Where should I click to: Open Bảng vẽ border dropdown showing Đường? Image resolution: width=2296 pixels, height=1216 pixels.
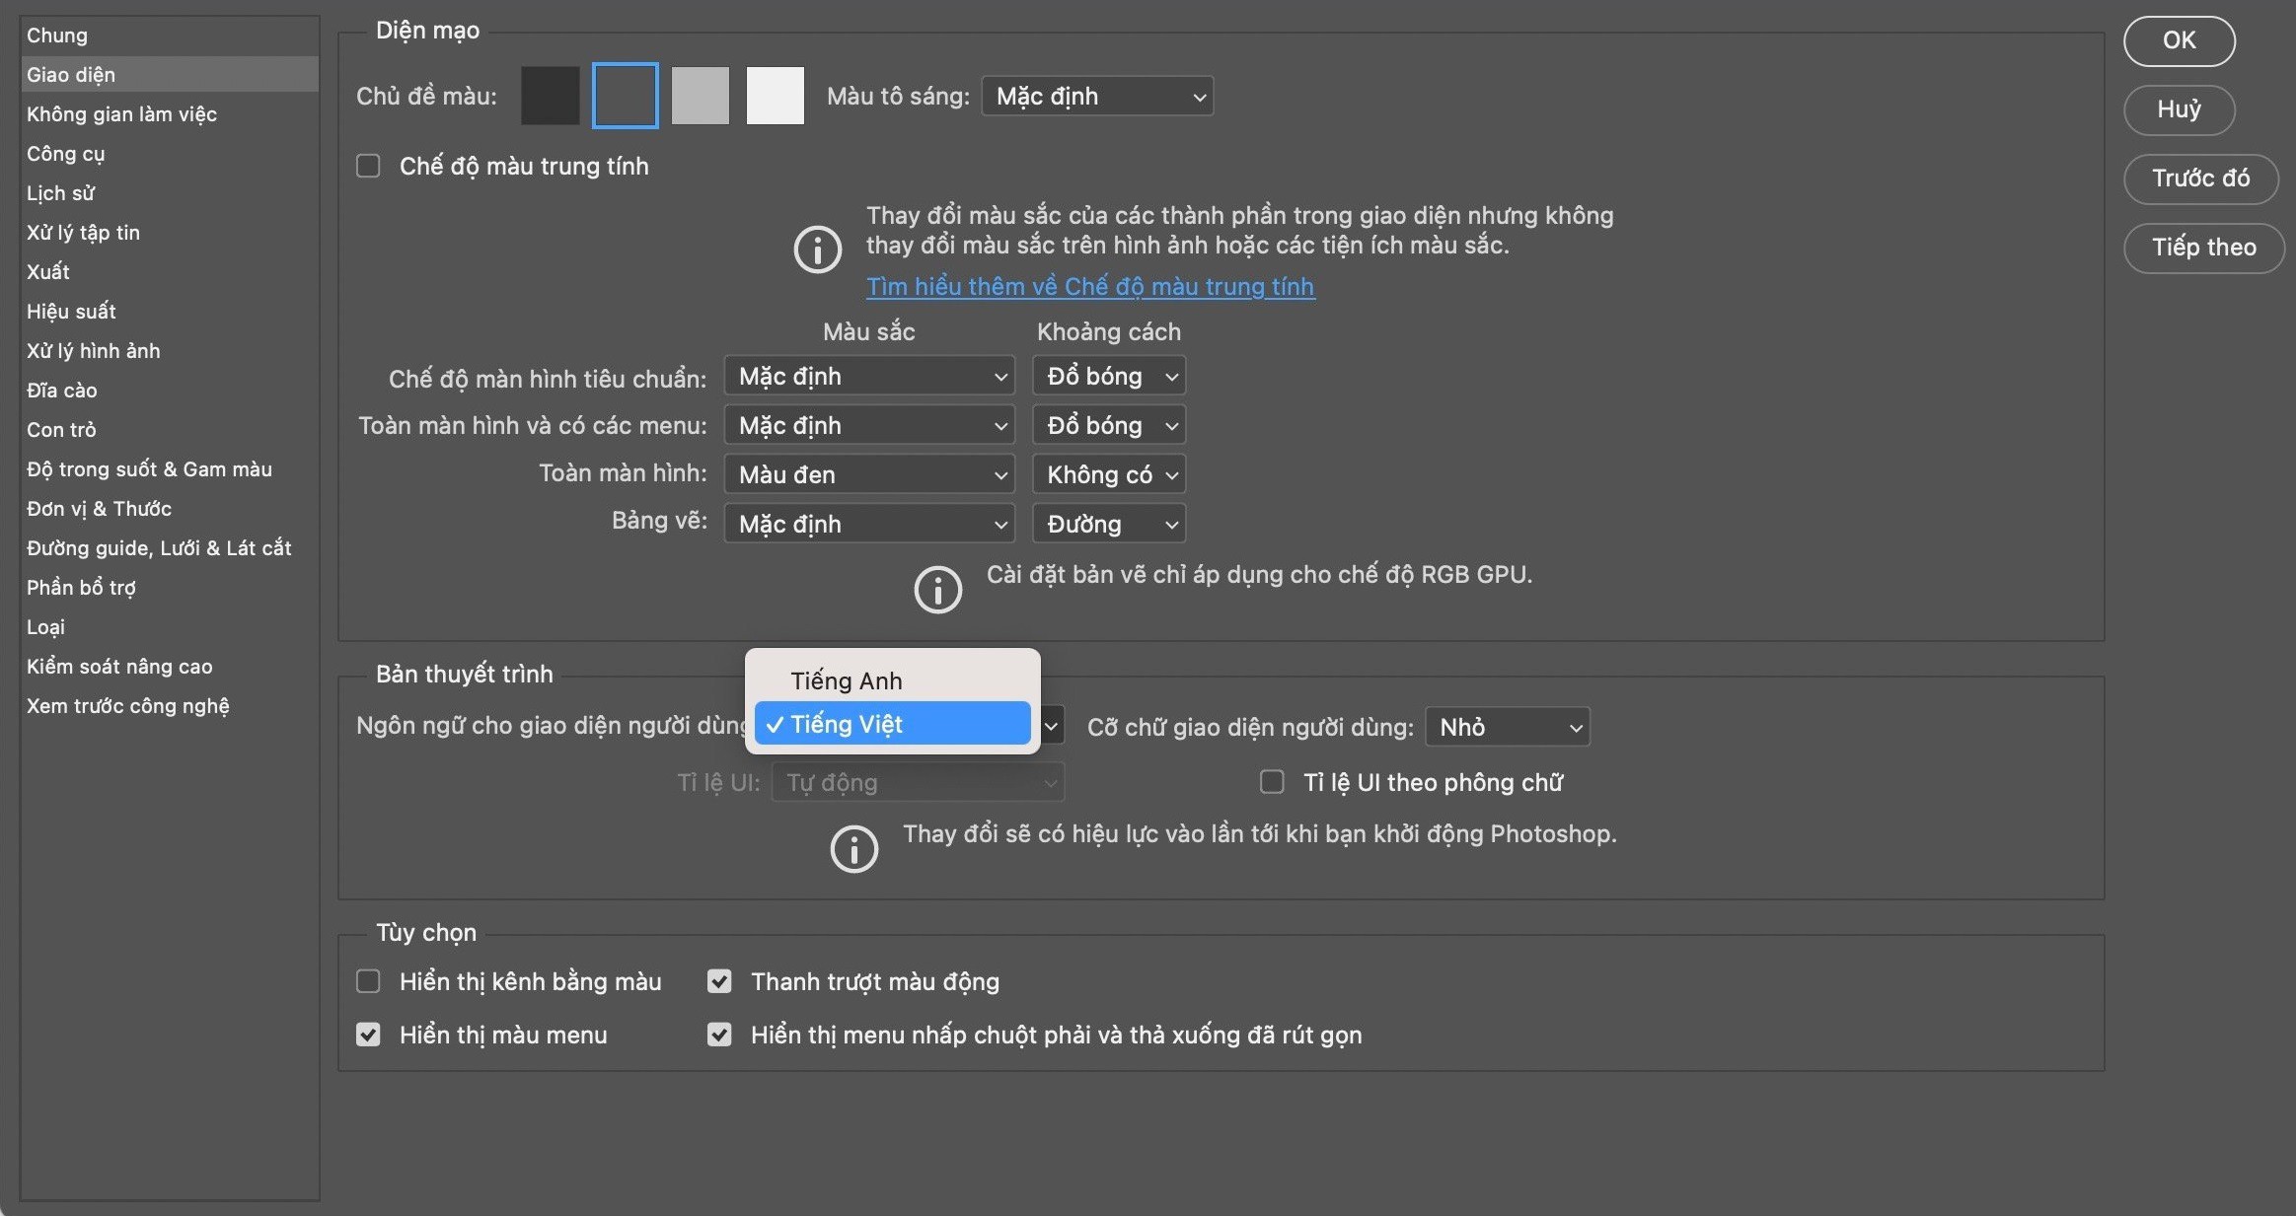(1108, 524)
